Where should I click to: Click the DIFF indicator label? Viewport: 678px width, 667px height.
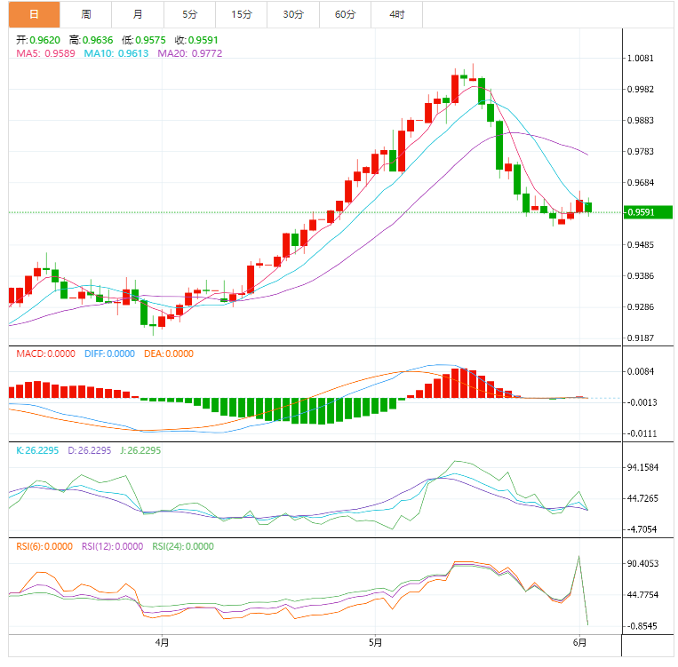click(x=109, y=353)
